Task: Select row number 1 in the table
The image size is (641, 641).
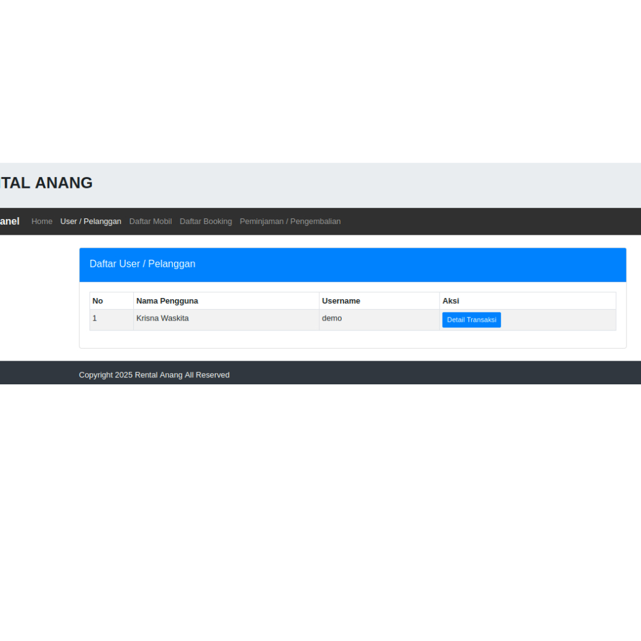Action: pos(95,318)
